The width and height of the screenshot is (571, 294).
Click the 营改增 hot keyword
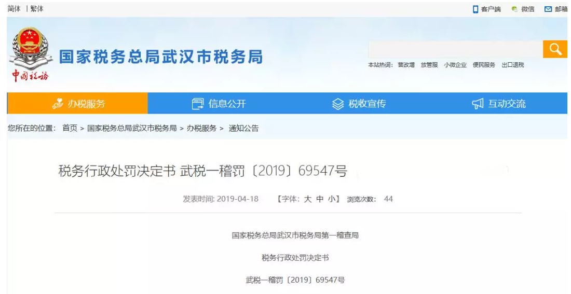[406, 65]
